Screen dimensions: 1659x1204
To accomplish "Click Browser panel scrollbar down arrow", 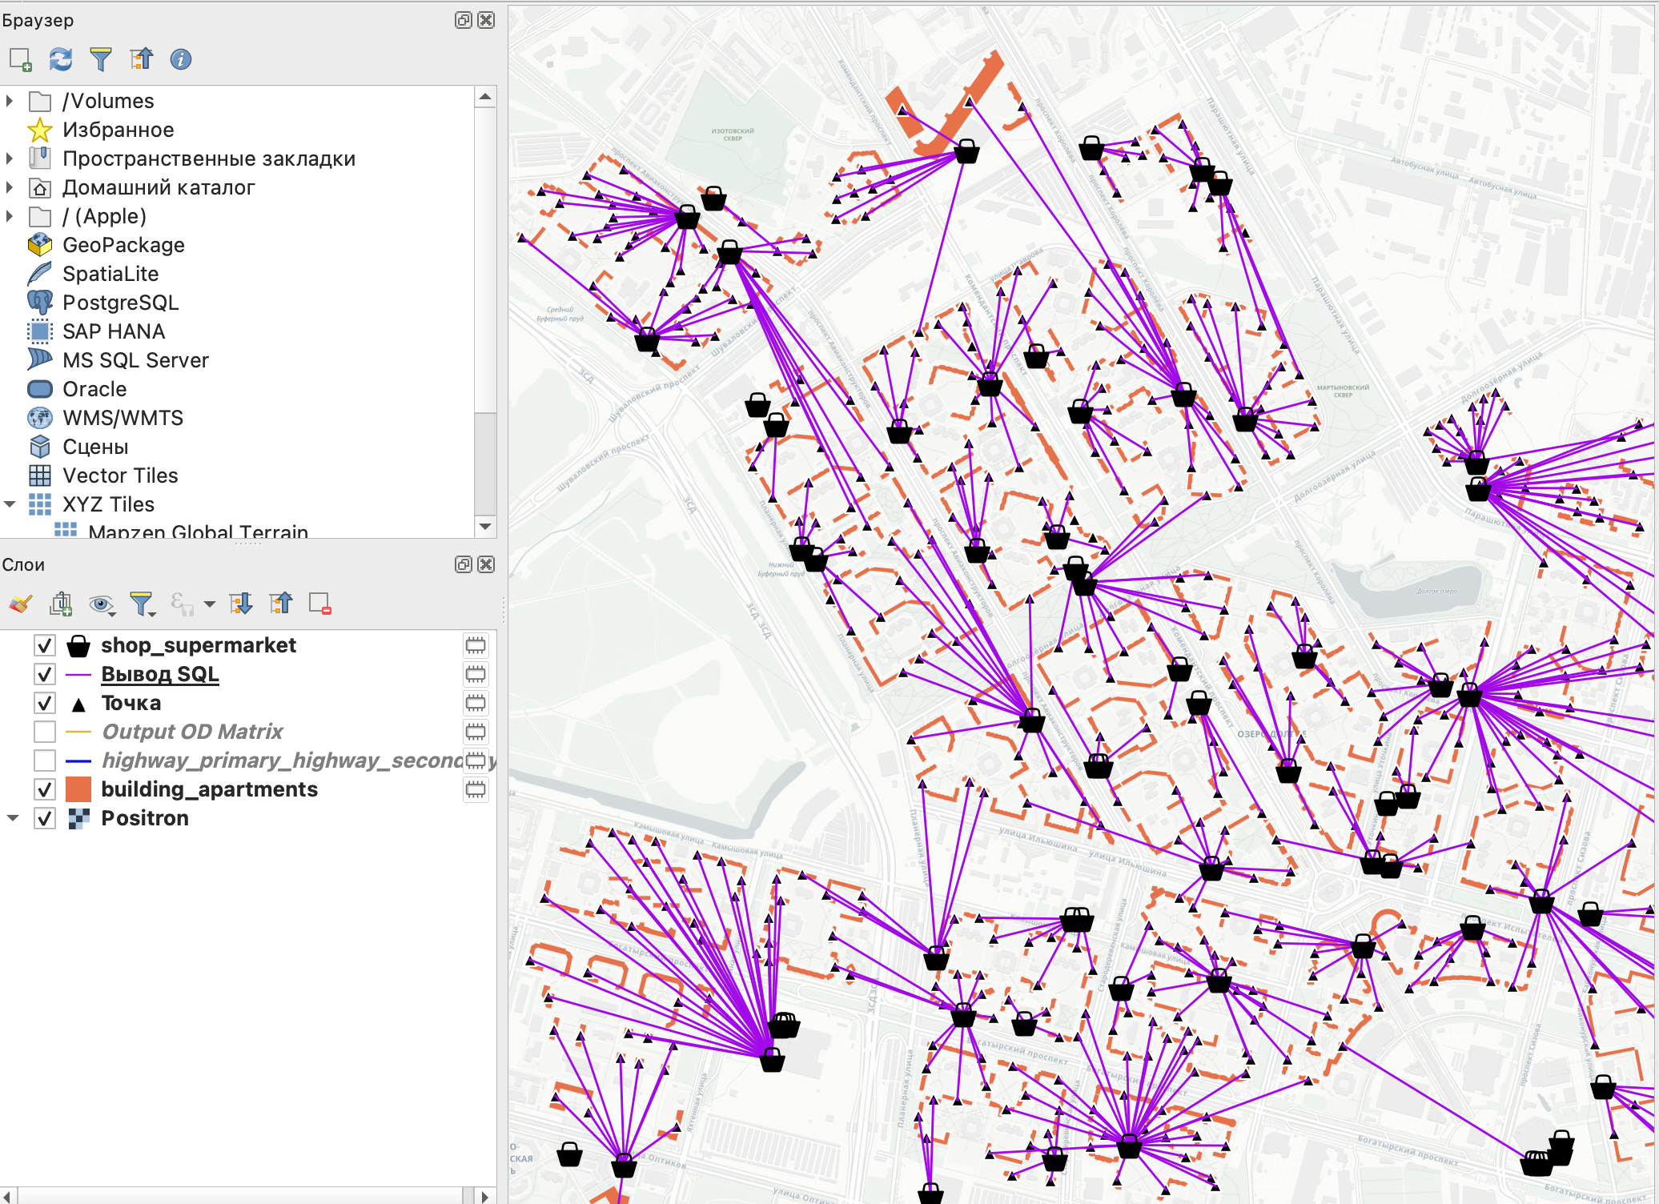I will (484, 526).
